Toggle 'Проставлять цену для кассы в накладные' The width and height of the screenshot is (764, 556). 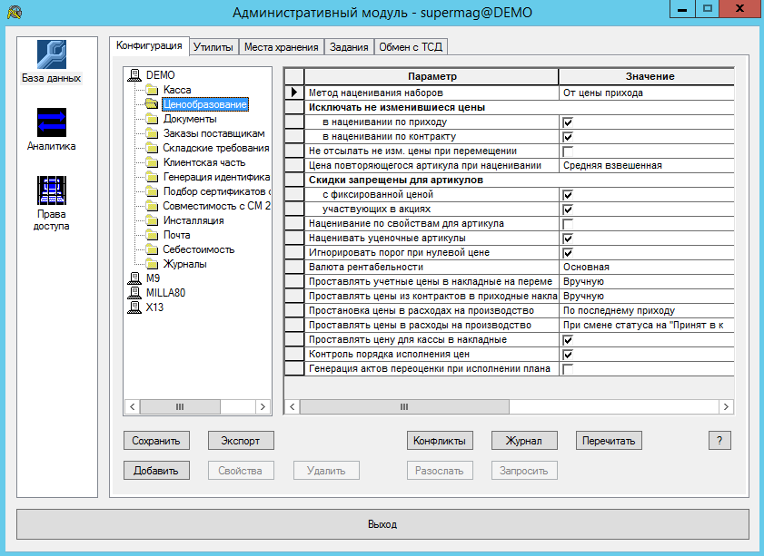pyautogui.click(x=567, y=340)
